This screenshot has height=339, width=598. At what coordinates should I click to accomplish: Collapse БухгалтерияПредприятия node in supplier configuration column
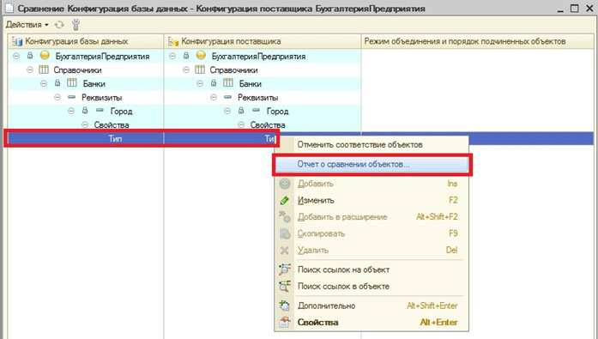(x=172, y=56)
